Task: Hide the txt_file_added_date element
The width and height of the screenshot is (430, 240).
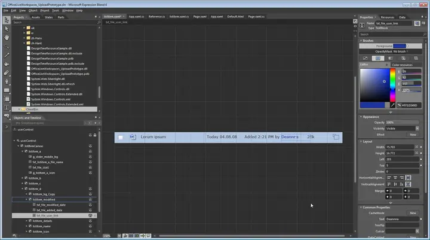Action: tap(90, 210)
